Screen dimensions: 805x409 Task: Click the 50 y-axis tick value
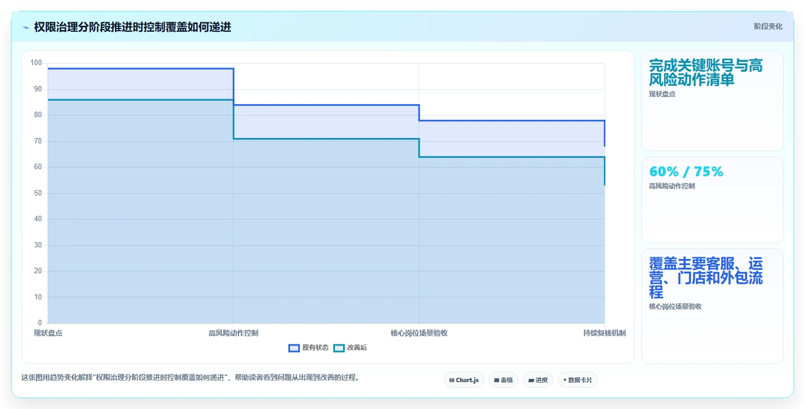pos(38,193)
